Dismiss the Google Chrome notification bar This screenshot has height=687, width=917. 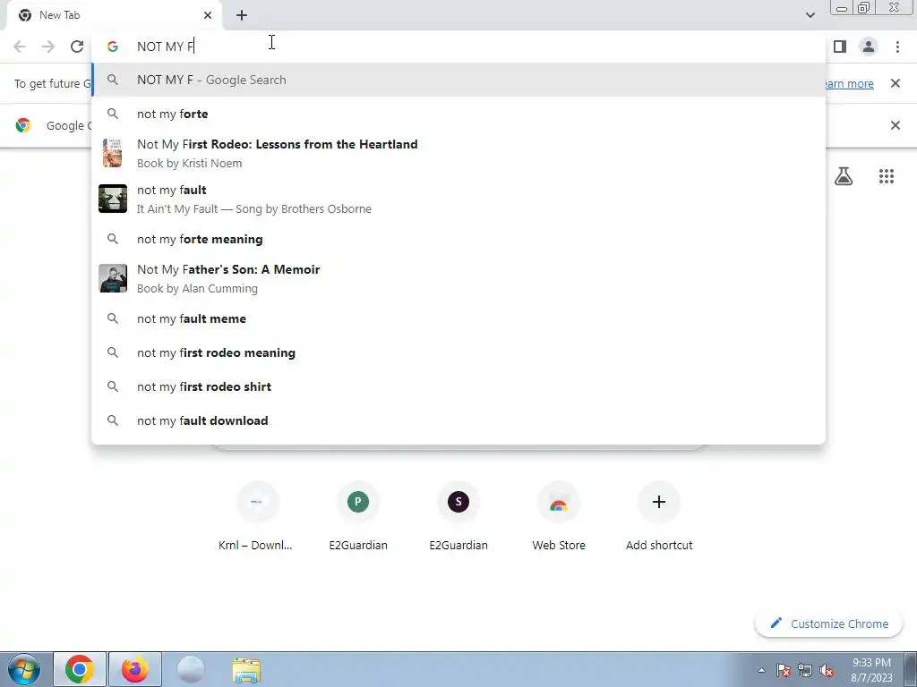point(895,125)
